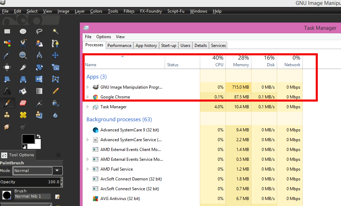This screenshot has height=206, width=341.
Task: Choose the Scissors Select tool
Action: coord(23,43)
